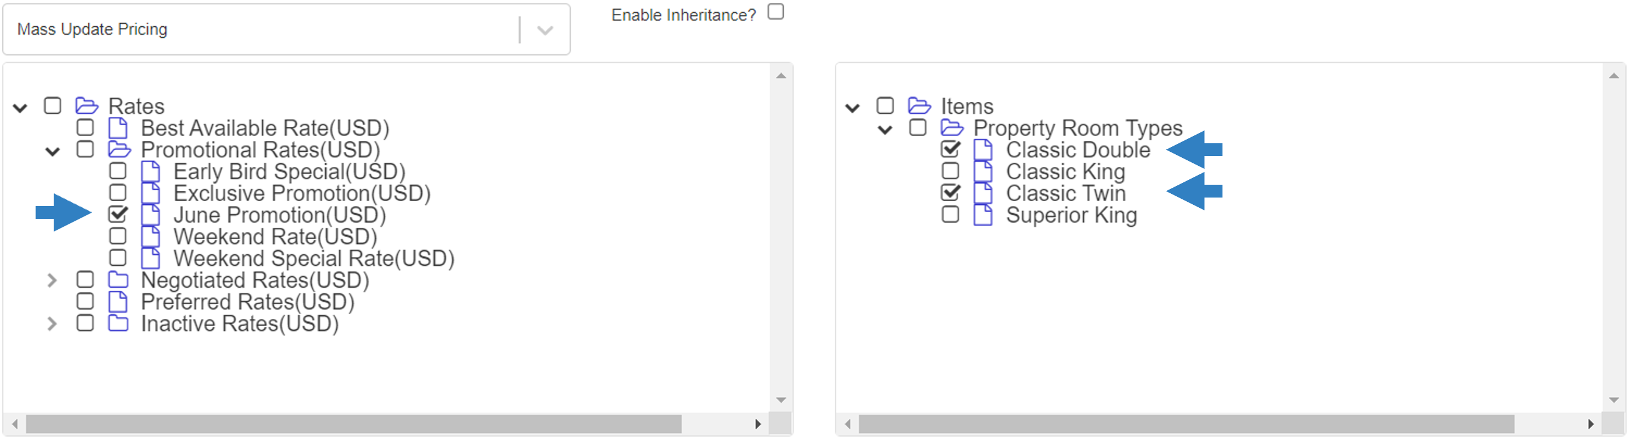Click the Rates open folder icon
1632x442 pixels.
[x=87, y=105]
